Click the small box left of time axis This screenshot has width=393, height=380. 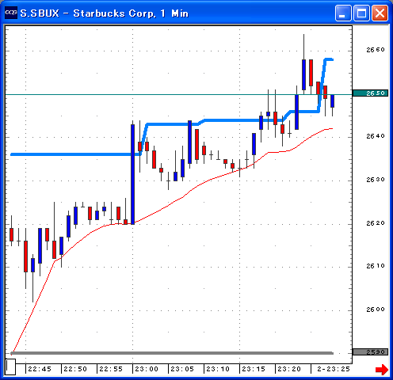pyautogui.click(x=10, y=367)
